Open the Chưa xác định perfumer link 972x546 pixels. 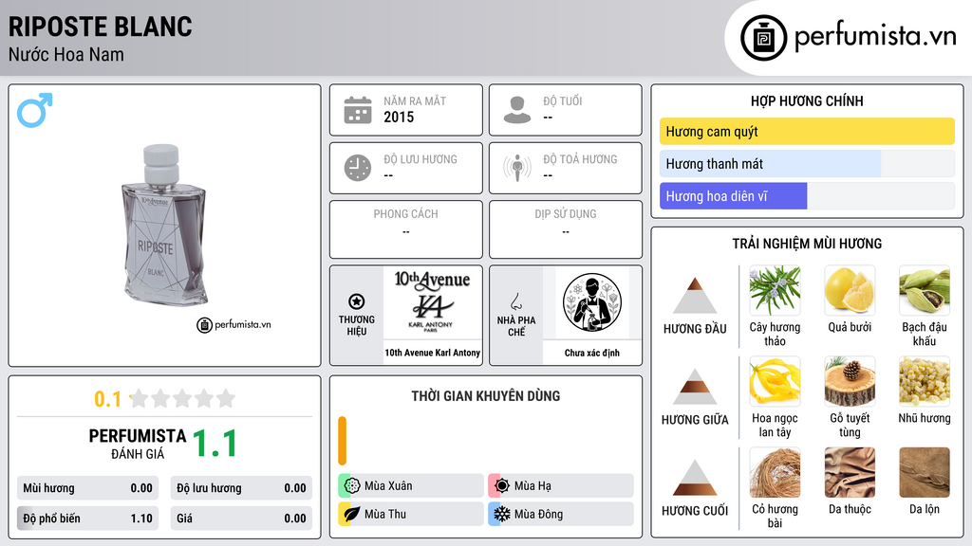click(x=592, y=353)
